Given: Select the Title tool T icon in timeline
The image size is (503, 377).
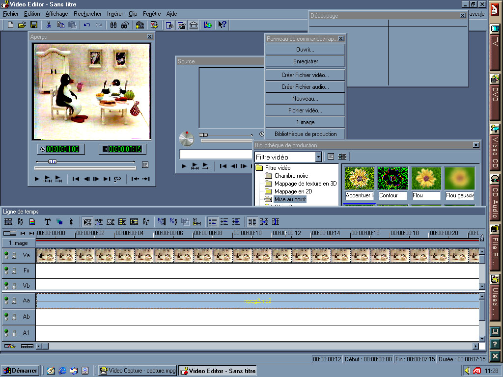Looking at the screenshot, I should [x=47, y=221].
